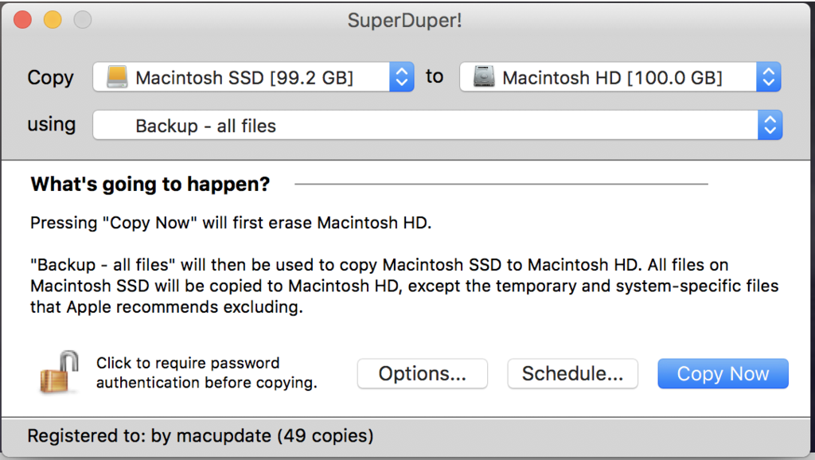Close the SuperDuper! window with red button
Image resolution: width=815 pixels, height=460 pixels.
22,21
